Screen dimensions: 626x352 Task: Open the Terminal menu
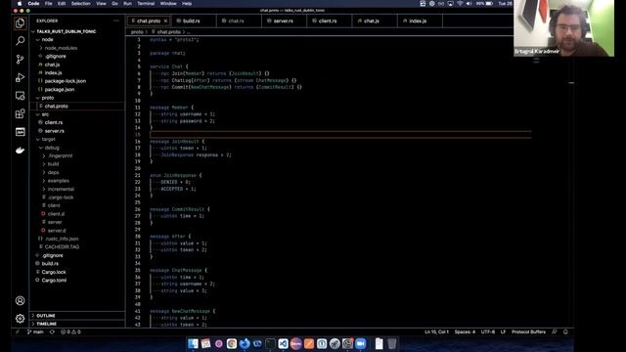pos(146,4)
